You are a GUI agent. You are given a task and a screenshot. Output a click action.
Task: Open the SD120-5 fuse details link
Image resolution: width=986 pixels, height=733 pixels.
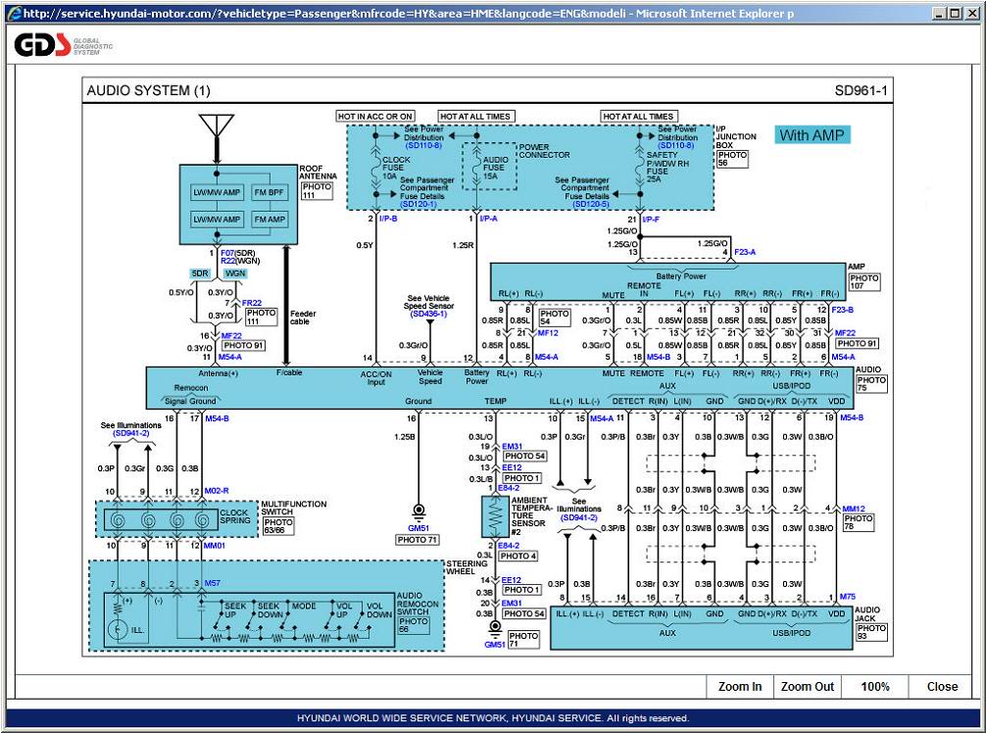591,204
